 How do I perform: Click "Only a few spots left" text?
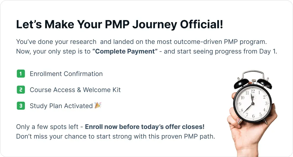pos(47,127)
